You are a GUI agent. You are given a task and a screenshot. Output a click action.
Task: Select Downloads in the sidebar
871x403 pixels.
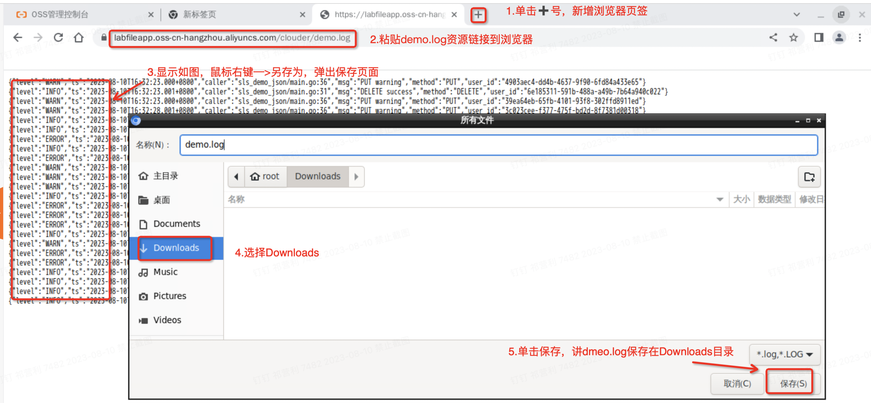click(176, 248)
